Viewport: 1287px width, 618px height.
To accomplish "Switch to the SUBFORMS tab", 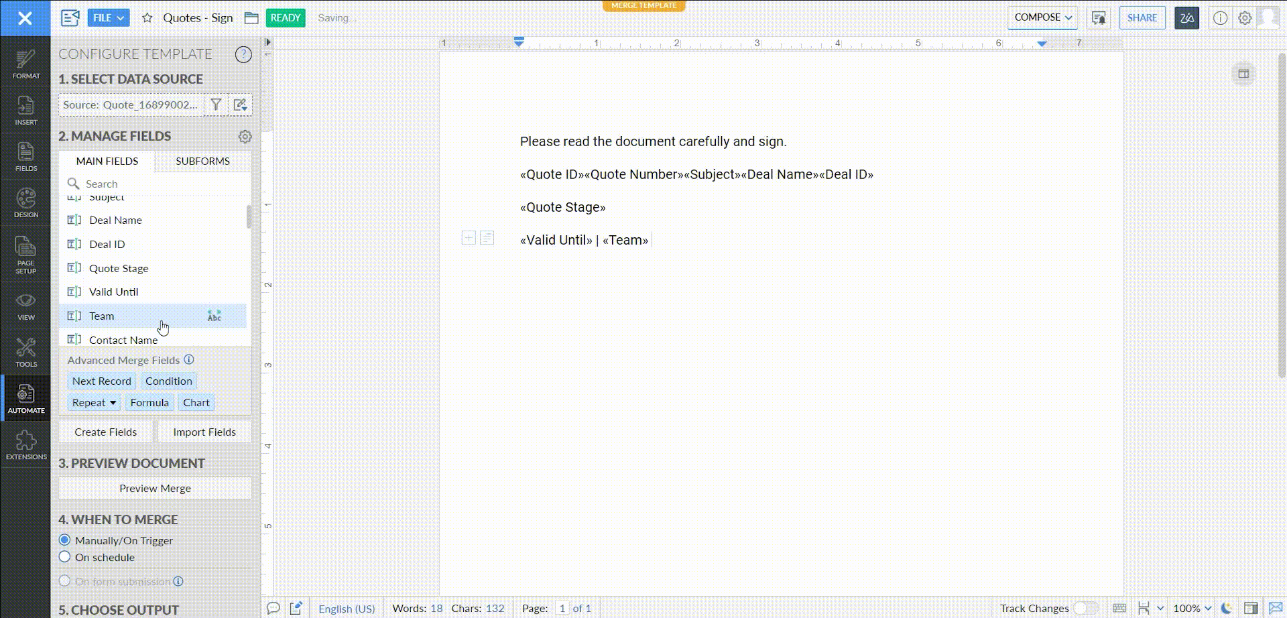I will coord(202,161).
